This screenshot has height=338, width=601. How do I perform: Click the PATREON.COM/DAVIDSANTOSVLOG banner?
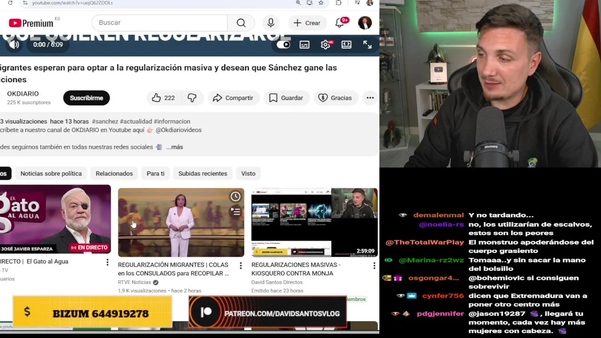(268, 311)
